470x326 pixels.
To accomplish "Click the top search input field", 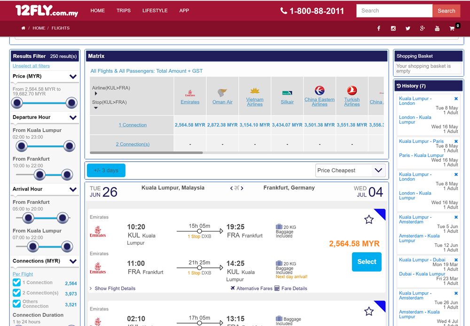I will (394, 11).
